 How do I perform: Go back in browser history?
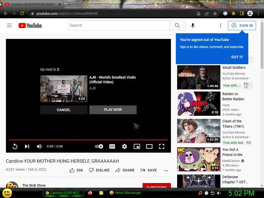click(x=6, y=13)
